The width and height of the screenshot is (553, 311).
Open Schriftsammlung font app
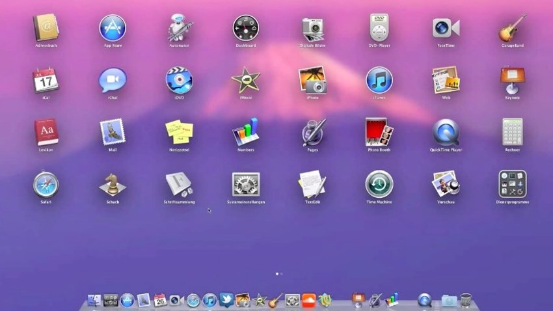point(179,184)
